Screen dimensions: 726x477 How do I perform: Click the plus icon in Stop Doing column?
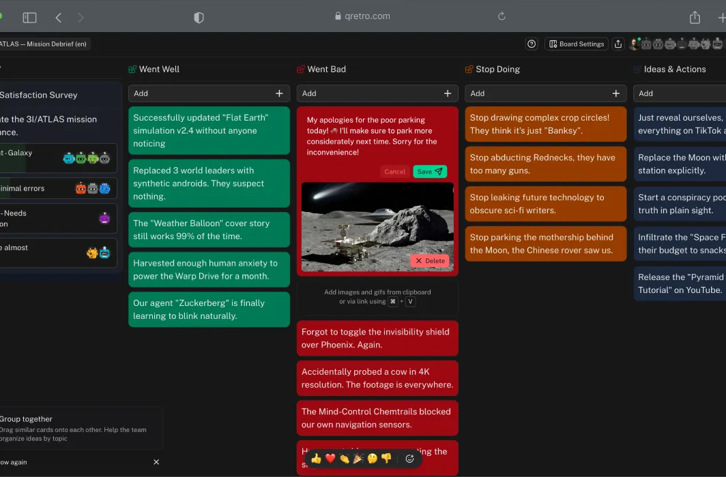(x=617, y=93)
